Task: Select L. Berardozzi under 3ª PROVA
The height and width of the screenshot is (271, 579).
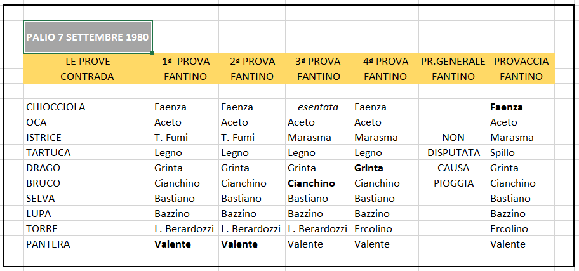Action: (x=317, y=229)
